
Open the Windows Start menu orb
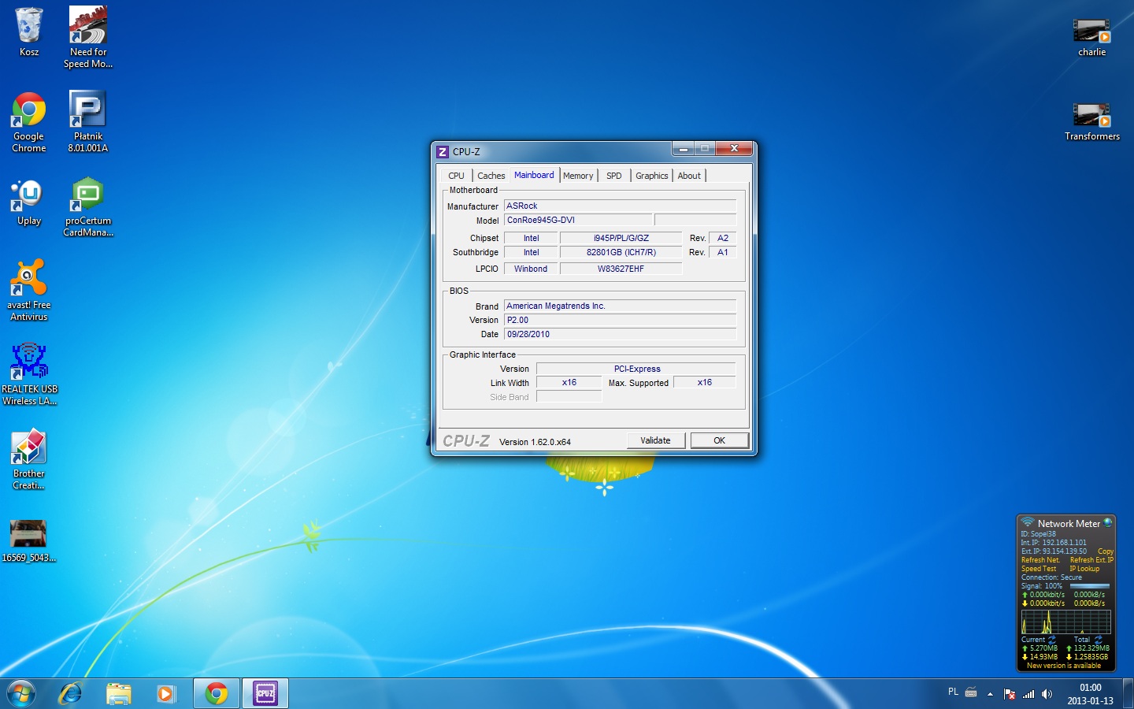(21, 693)
